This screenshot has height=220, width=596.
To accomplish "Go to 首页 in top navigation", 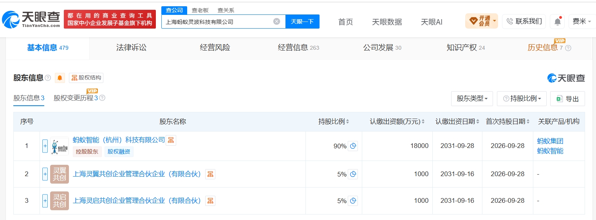I will pyautogui.click(x=345, y=22).
